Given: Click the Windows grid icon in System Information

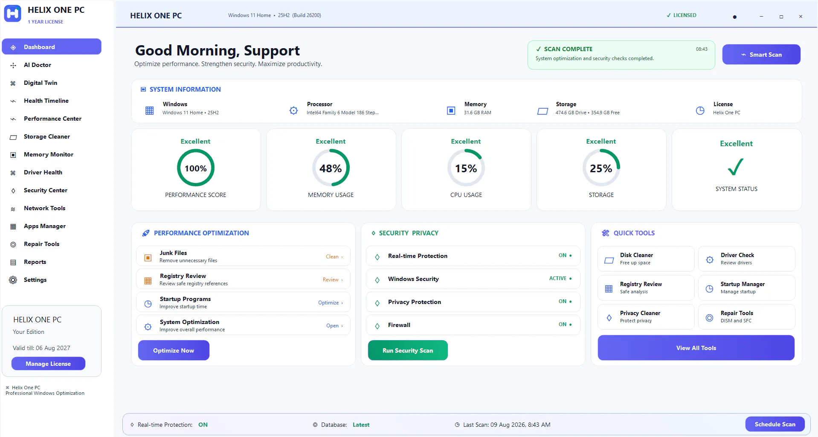Looking at the screenshot, I should click(149, 110).
